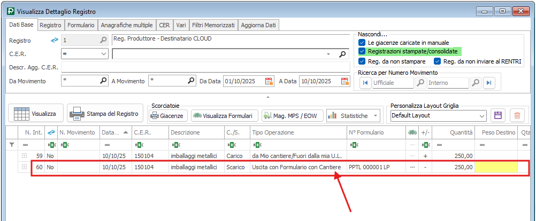536x221 pixels.
Task: Jump to first movement navigation arrow
Action: 365,83
